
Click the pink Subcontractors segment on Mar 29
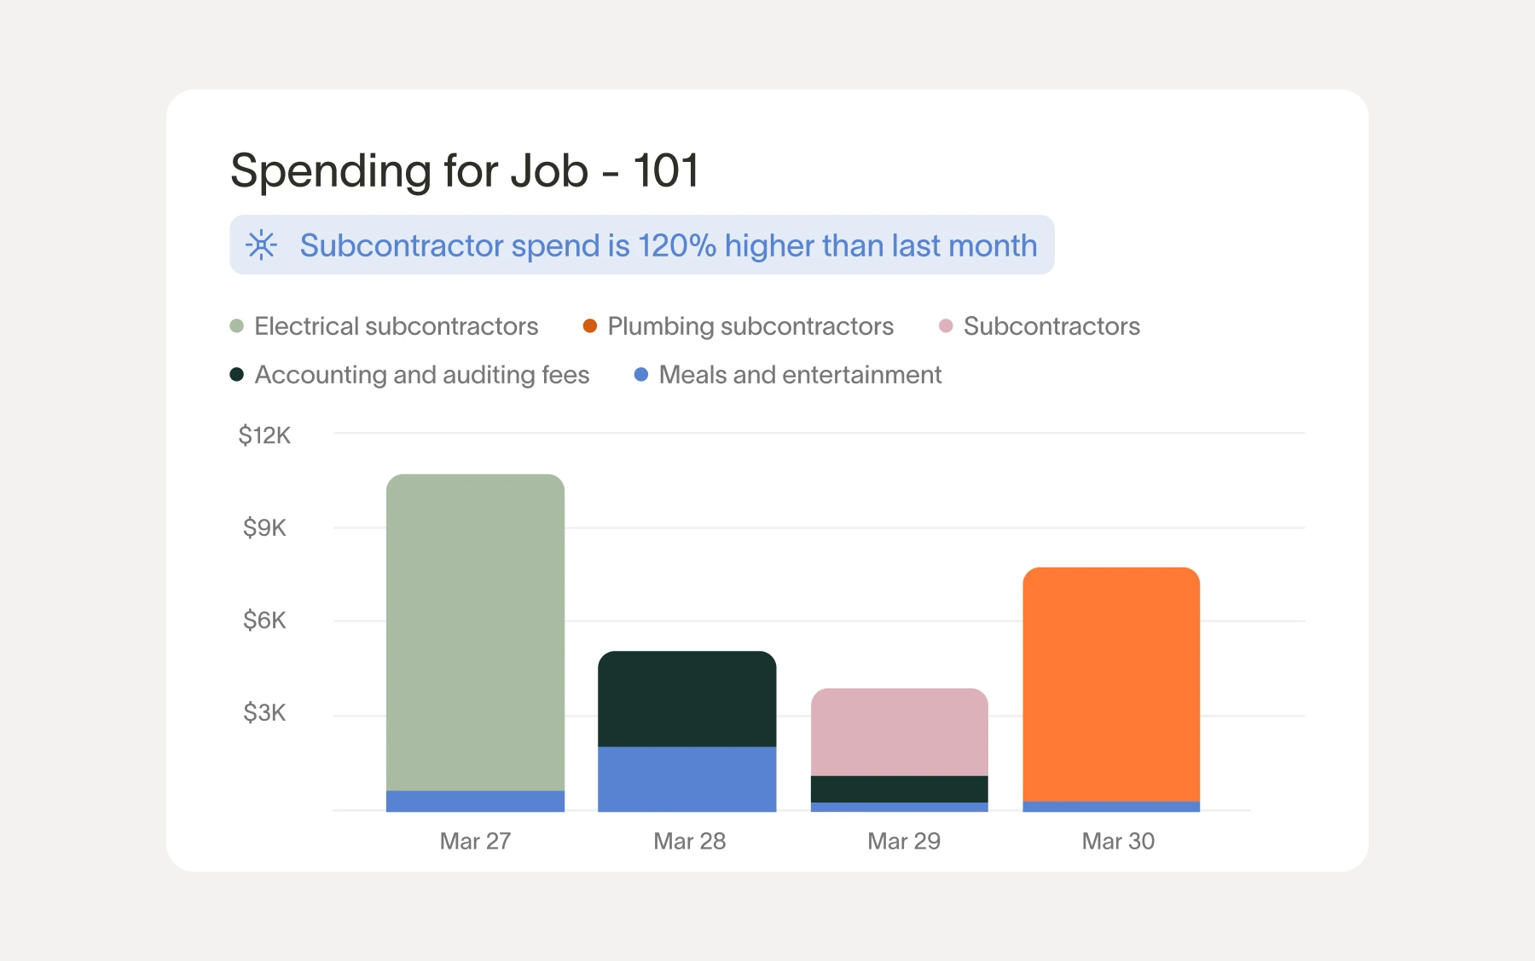899,732
